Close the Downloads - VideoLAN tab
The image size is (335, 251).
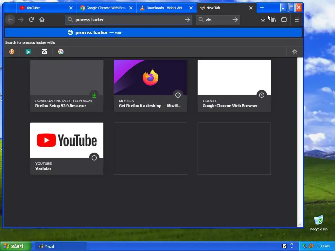coord(191,8)
